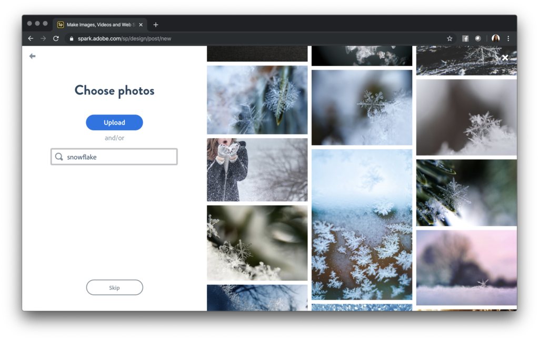Click the circular extension icon beside Facebook

(x=478, y=38)
